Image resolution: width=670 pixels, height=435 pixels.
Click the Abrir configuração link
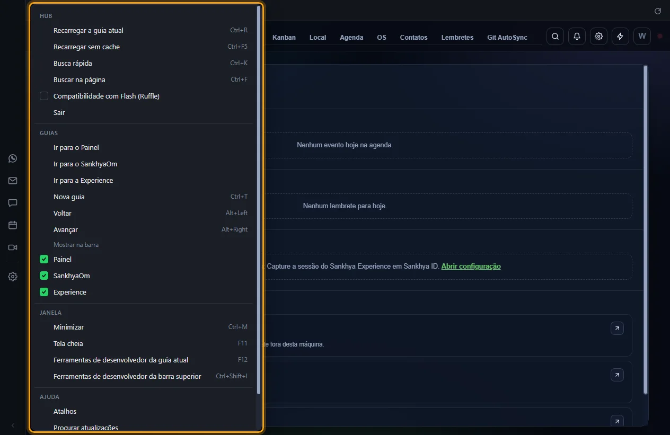pos(471,266)
